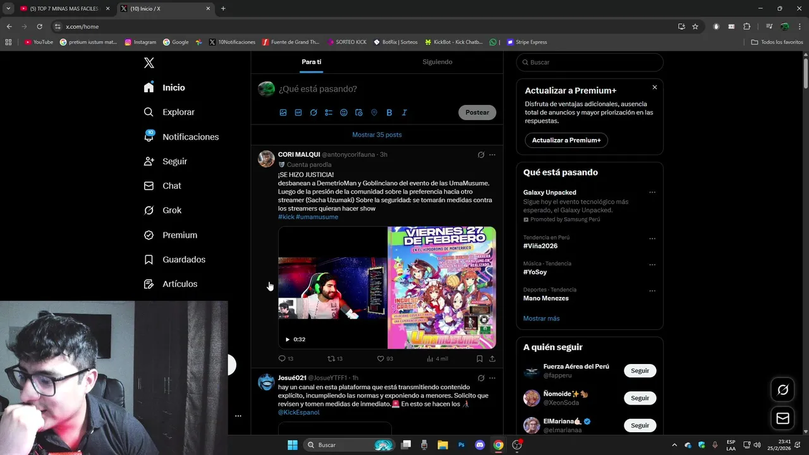
Task: Share the CORI MALQUI post
Action: coord(492,358)
